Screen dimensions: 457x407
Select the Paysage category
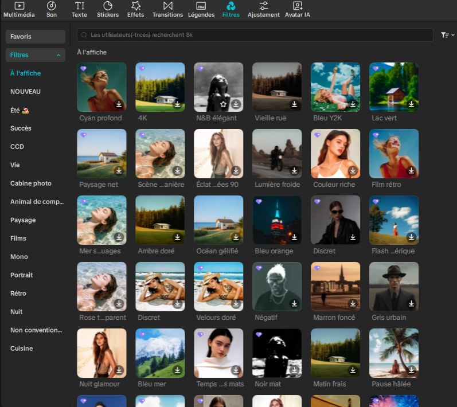coord(23,220)
